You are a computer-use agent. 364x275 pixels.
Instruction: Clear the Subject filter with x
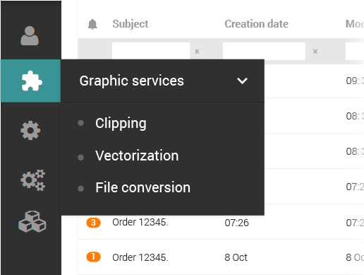(197, 52)
